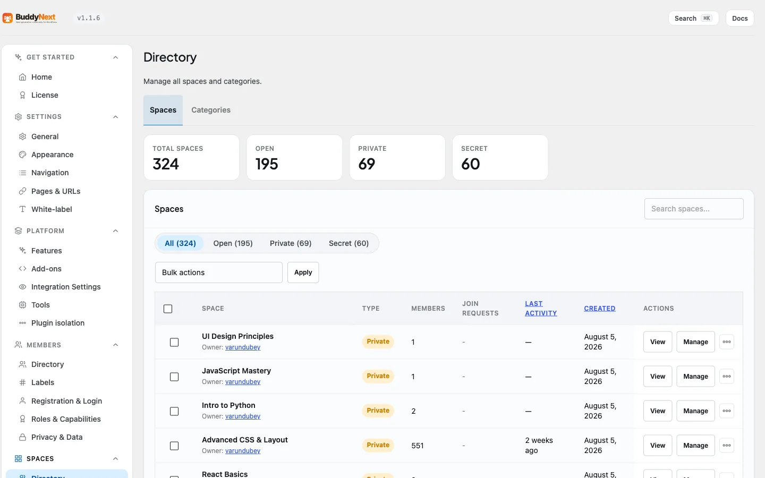The height and width of the screenshot is (478, 765).
Task: Click the Apply button
Action: click(x=303, y=272)
